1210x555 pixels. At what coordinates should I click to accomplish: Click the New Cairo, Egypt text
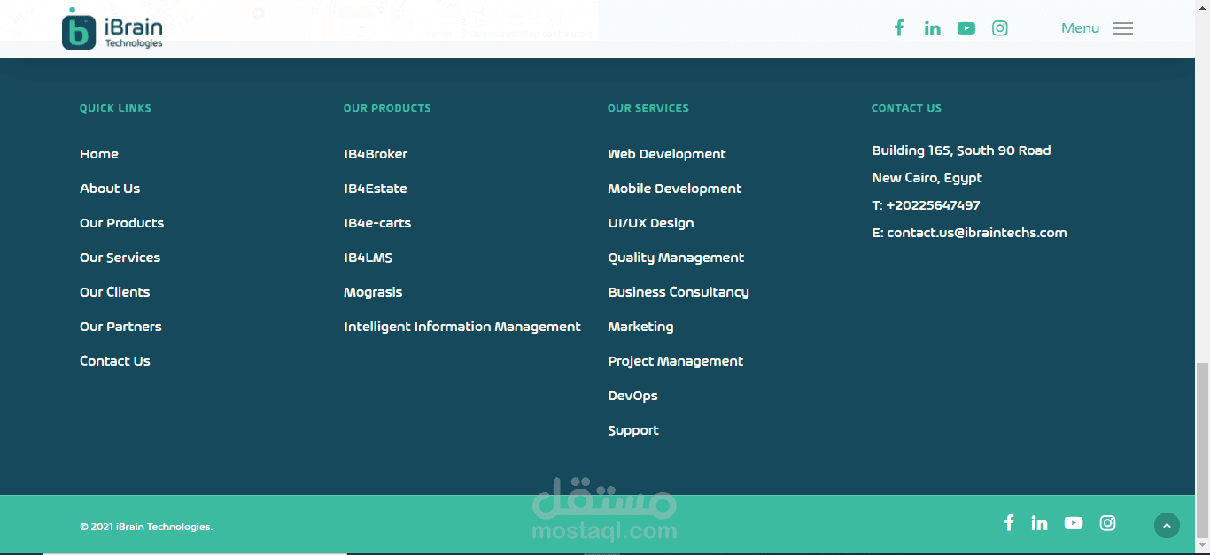(x=927, y=178)
